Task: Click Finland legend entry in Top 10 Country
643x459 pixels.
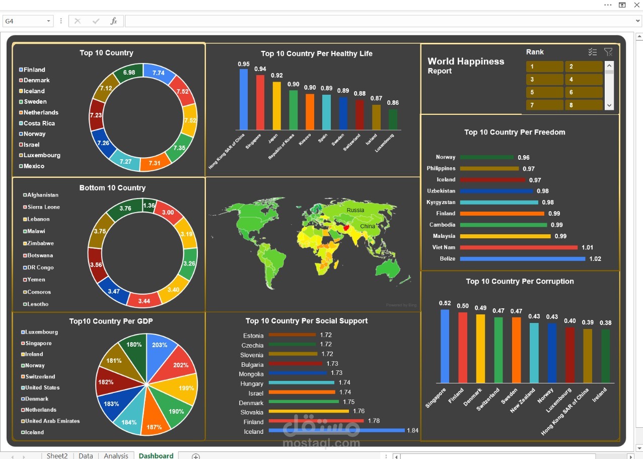Action: point(32,70)
